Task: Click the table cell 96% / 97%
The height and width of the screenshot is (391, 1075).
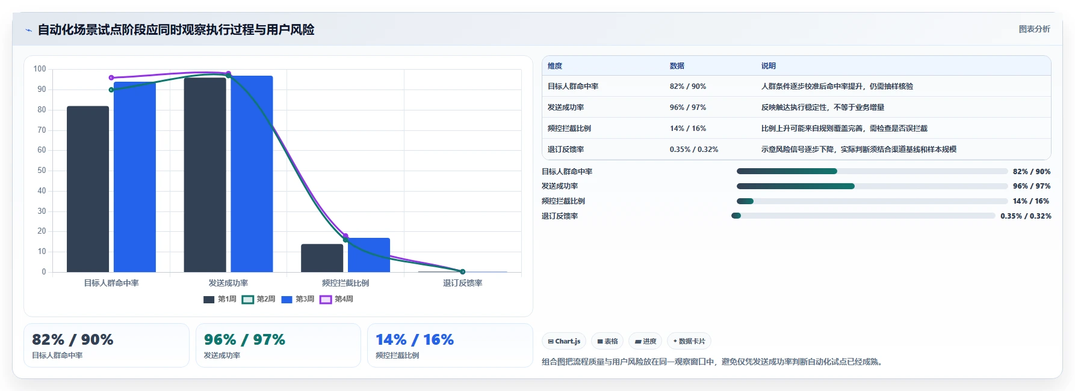Action: tap(688, 108)
